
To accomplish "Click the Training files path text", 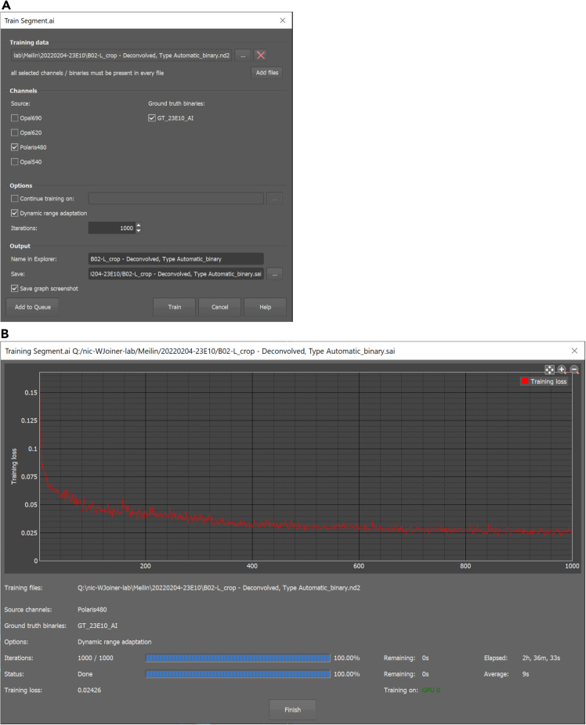I will point(219,588).
